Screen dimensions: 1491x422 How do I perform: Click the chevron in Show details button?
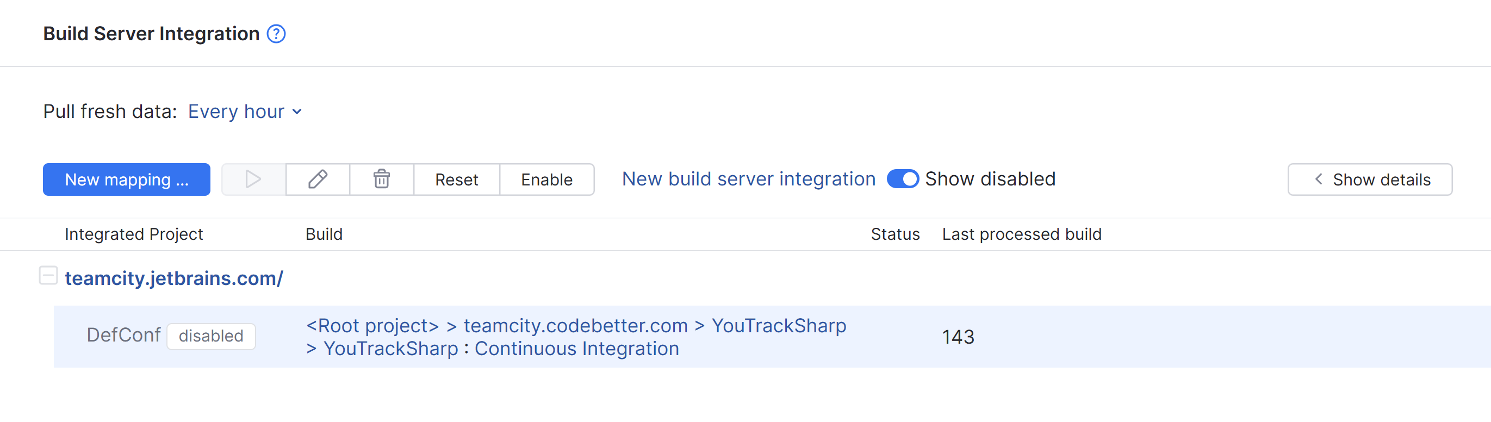coord(1319,179)
